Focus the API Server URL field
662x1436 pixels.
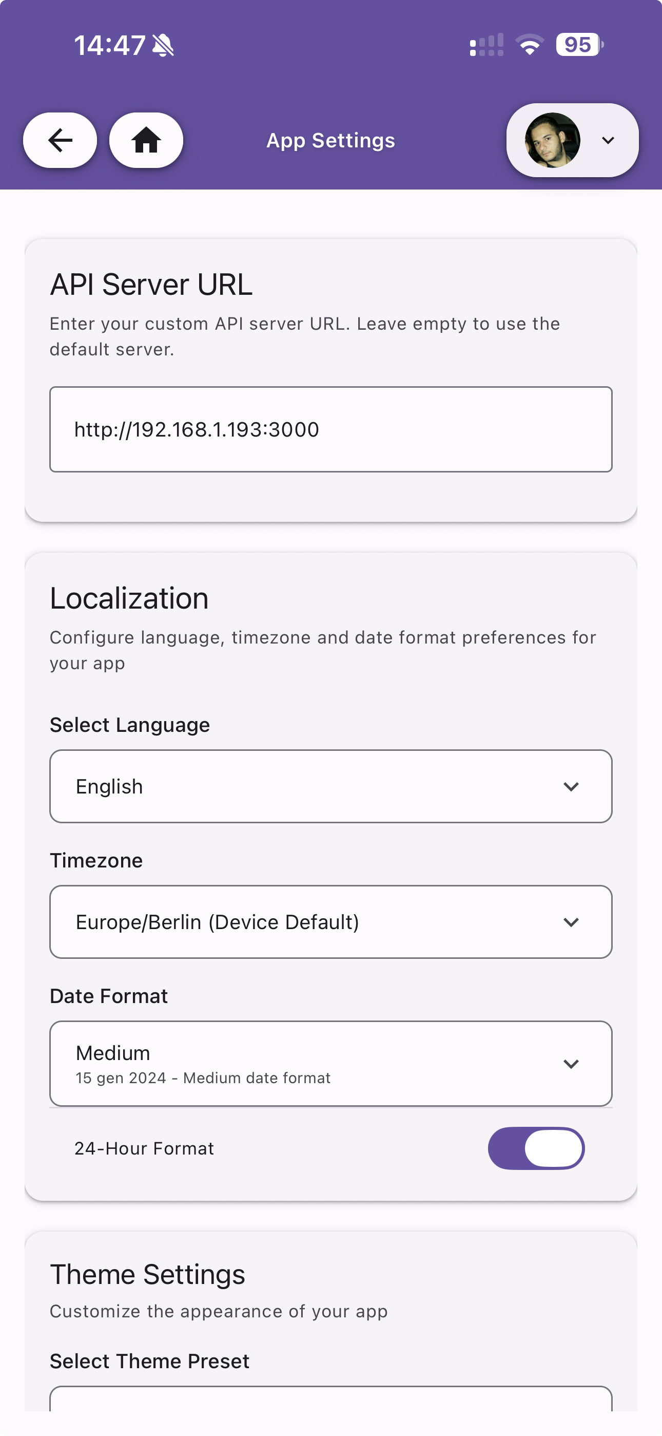[x=331, y=429]
